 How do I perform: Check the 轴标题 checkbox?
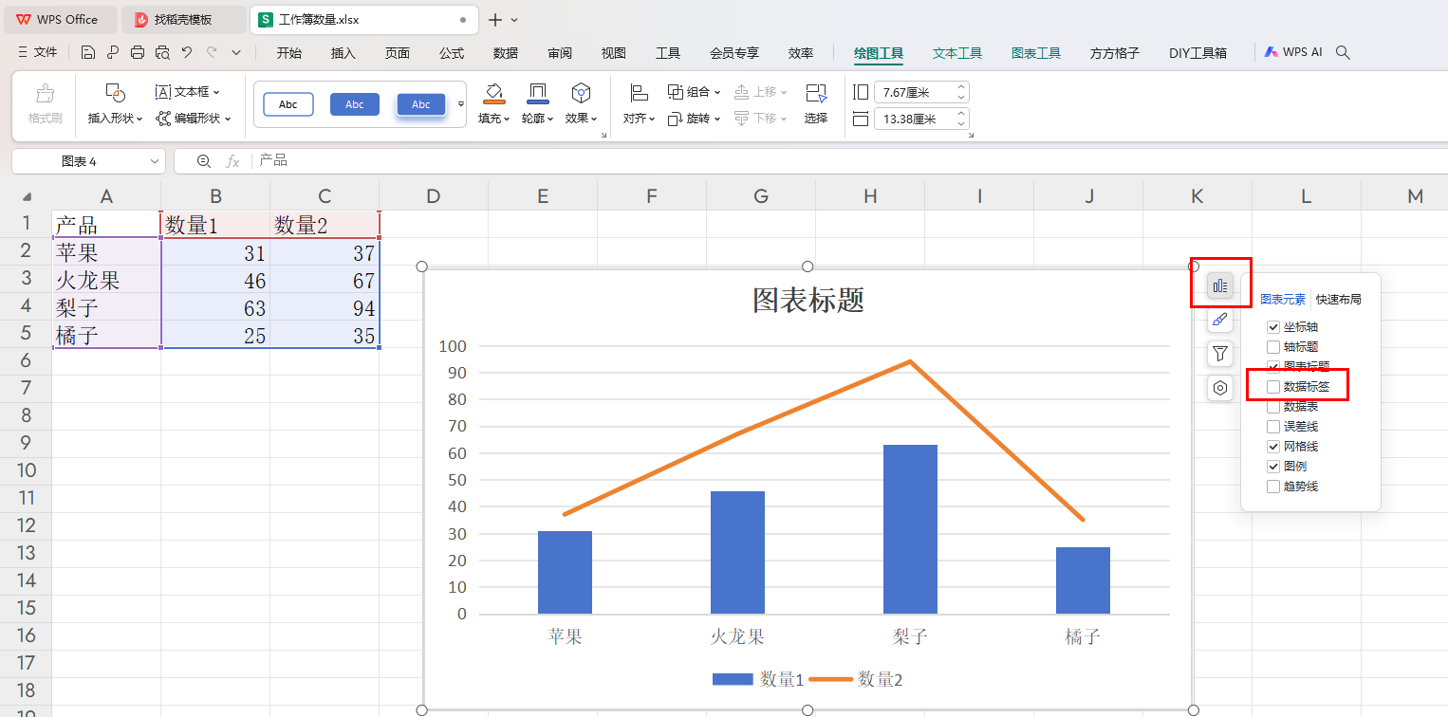pos(1273,347)
